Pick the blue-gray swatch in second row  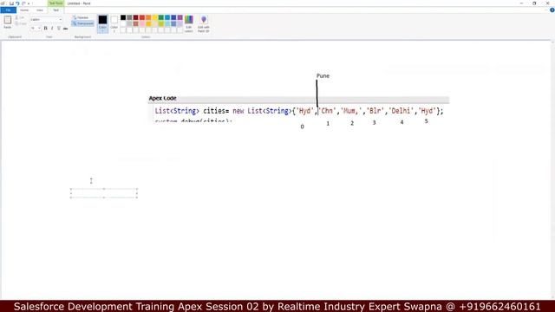point(173,23)
